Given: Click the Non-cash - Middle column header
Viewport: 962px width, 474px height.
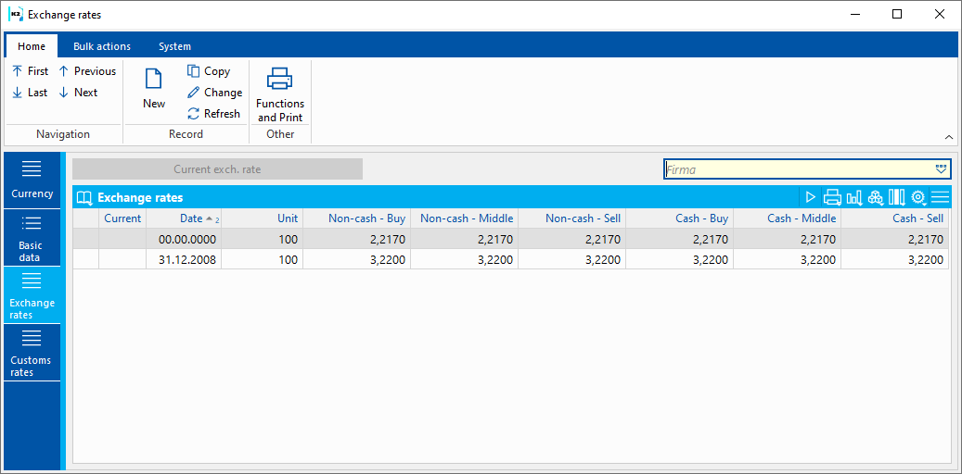Looking at the screenshot, I should point(465,218).
